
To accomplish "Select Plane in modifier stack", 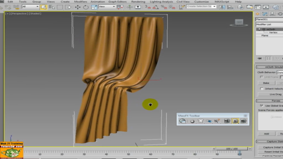I will pyautogui.click(x=265, y=35).
